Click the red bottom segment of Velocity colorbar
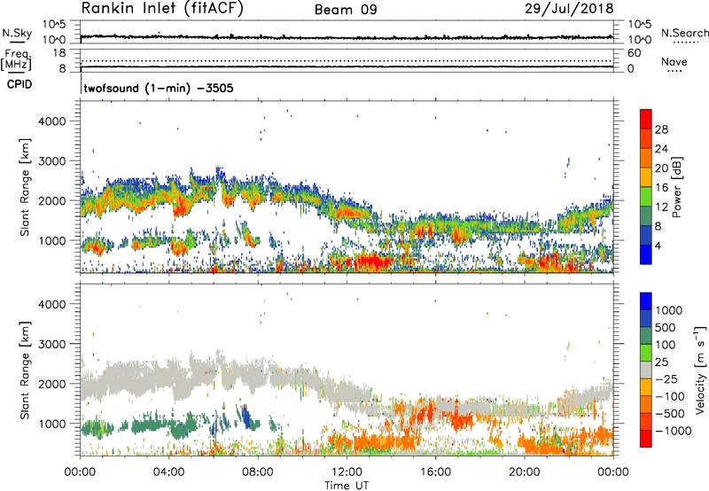709x491 pixels. pos(646,439)
